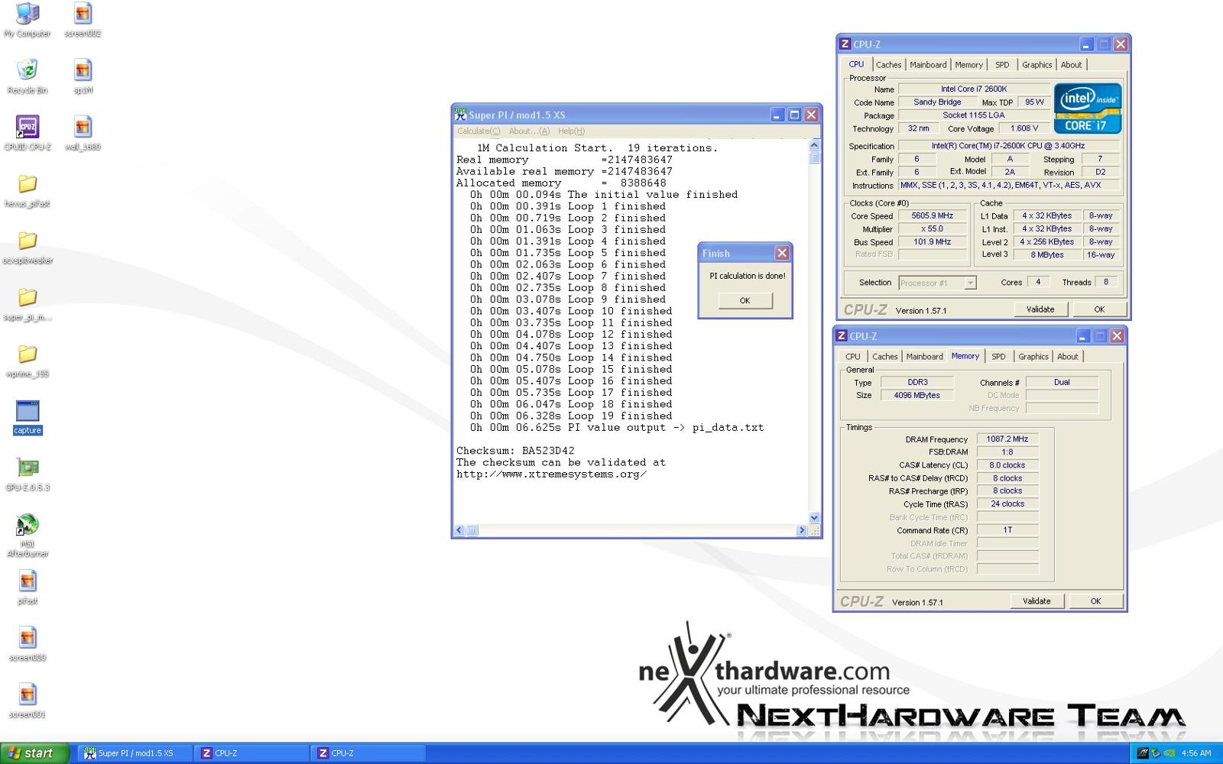Screen dimensions: 1223x764
Task: Click Super PI horizontal scrollbar left arrow
Action: tap(459, 530)
